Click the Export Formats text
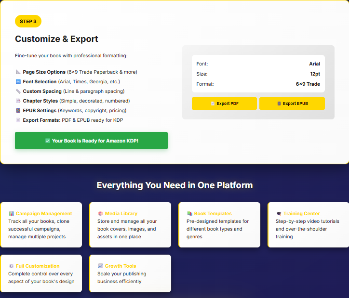 pos(41,120)
